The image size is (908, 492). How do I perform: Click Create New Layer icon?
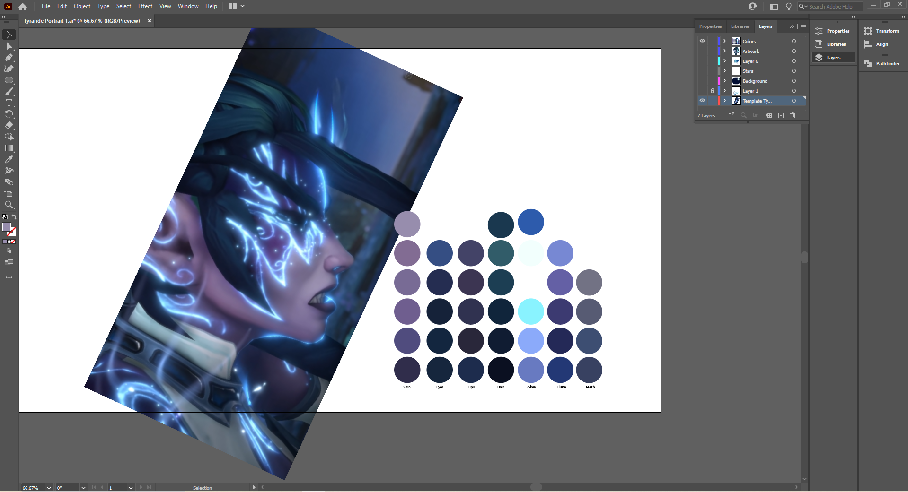click(x=781, y=115)
